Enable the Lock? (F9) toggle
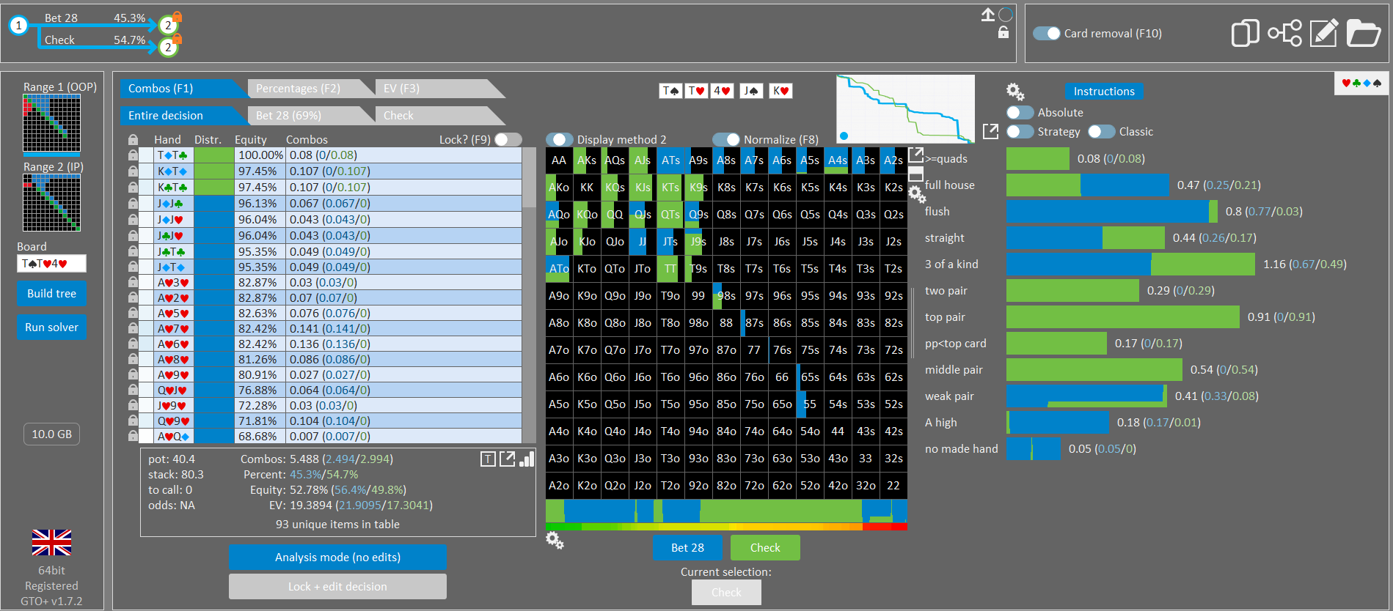1393x611 pixels. pos(508,139)
